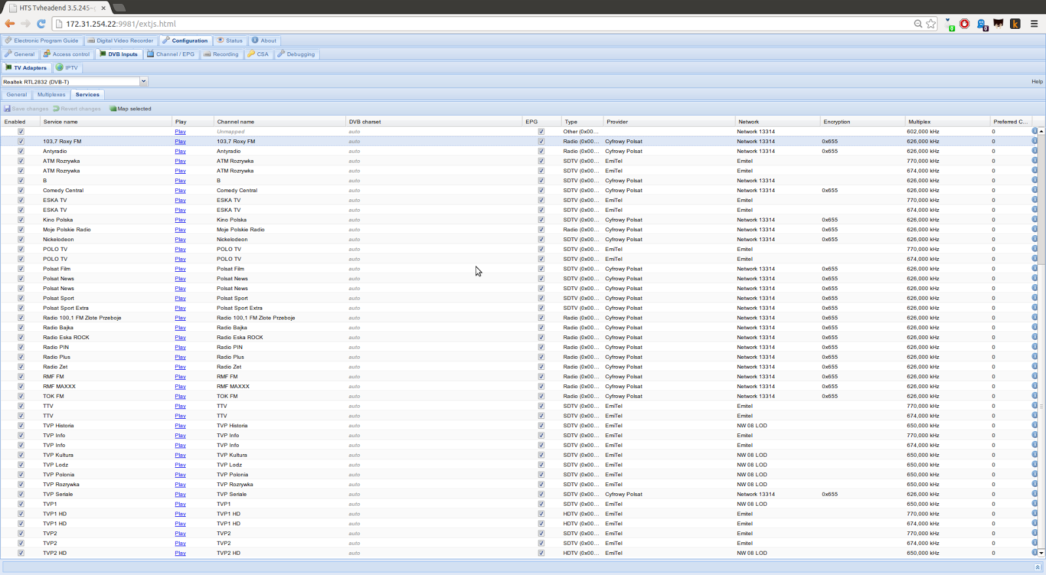Open the Access control tab
The height and width of the screenshot is (575, 1046).
point(67,54)
